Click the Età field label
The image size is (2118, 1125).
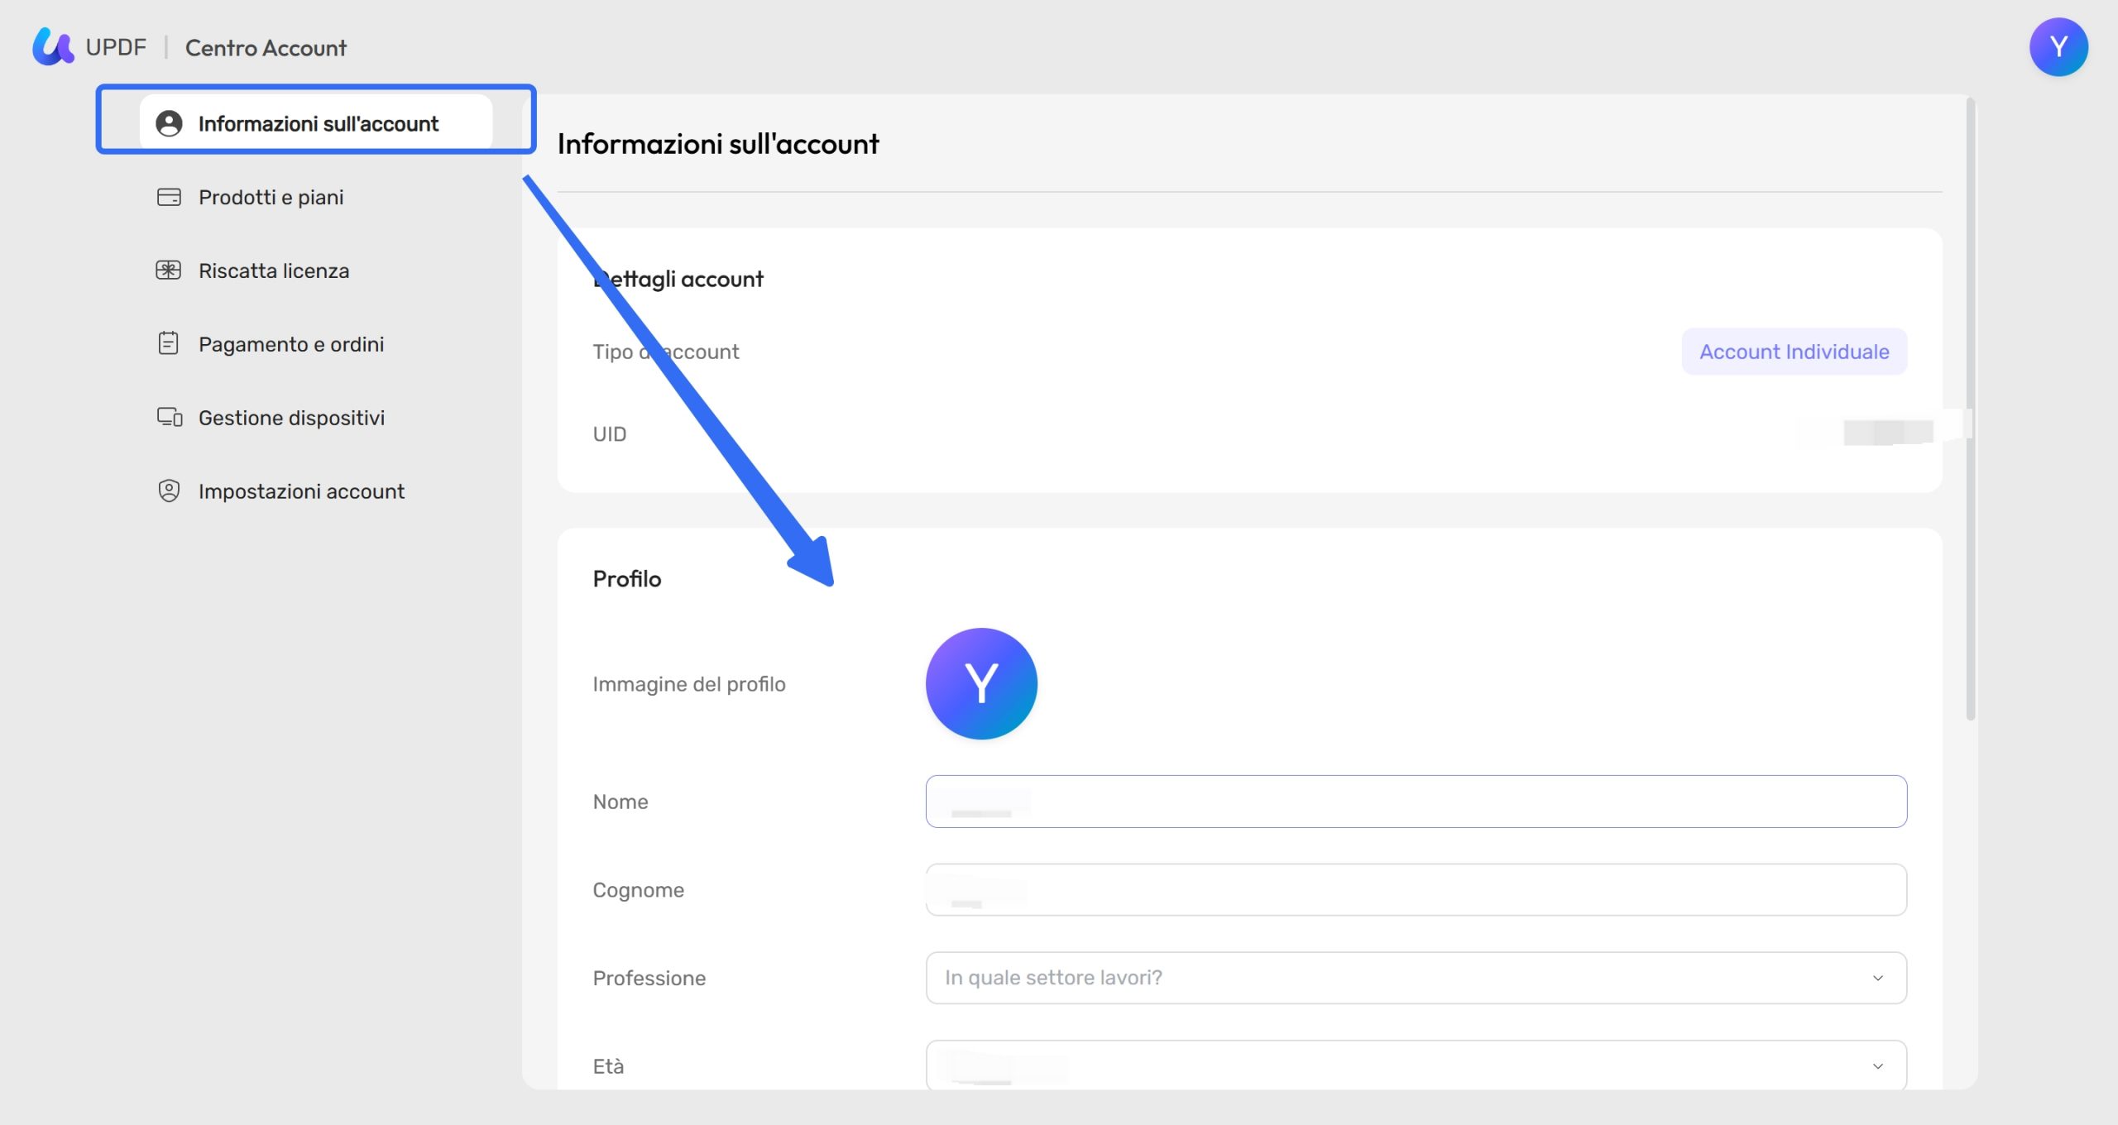[608, 1066]
